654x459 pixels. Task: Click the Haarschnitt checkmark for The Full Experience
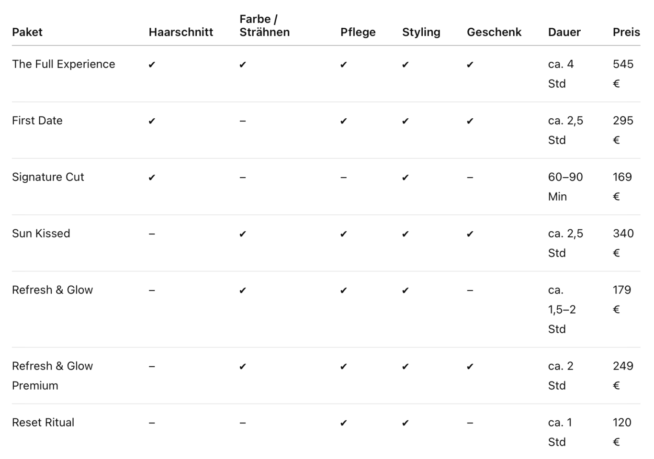152,65
